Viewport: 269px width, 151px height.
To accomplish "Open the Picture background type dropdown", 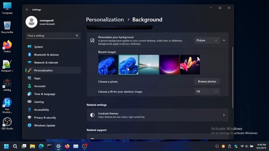I will point(207,40).
